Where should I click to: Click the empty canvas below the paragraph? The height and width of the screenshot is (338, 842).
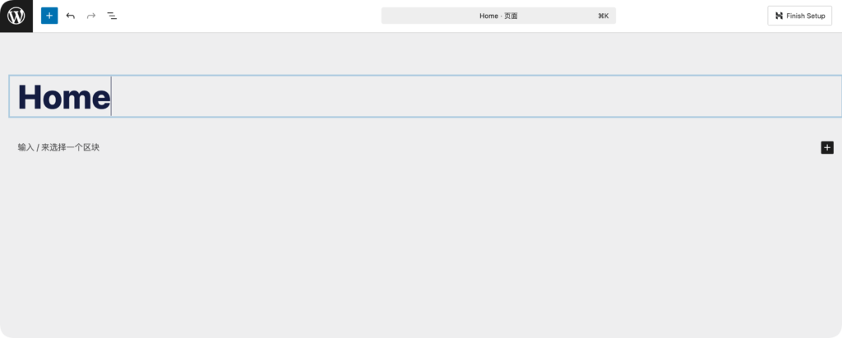(x=411, y=247)
